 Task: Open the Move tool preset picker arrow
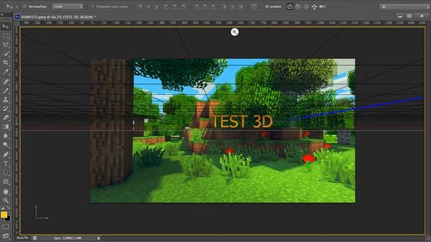(x=17, y=7)
